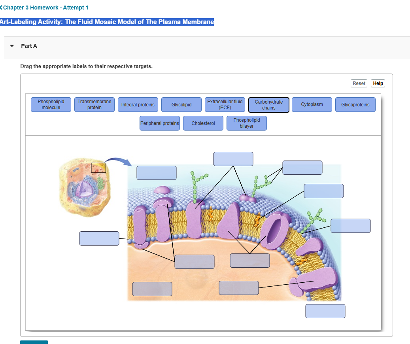Select the Glycolipid label

point(181,104)
